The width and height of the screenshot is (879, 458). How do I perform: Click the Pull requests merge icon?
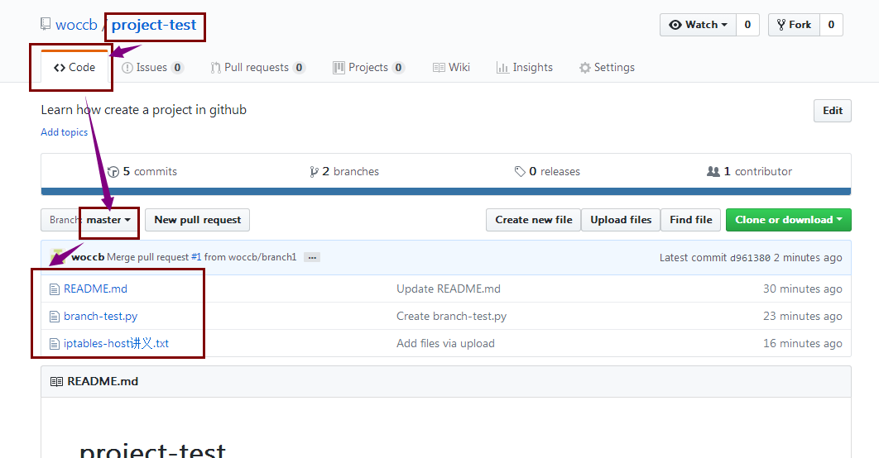coord(215,68)
